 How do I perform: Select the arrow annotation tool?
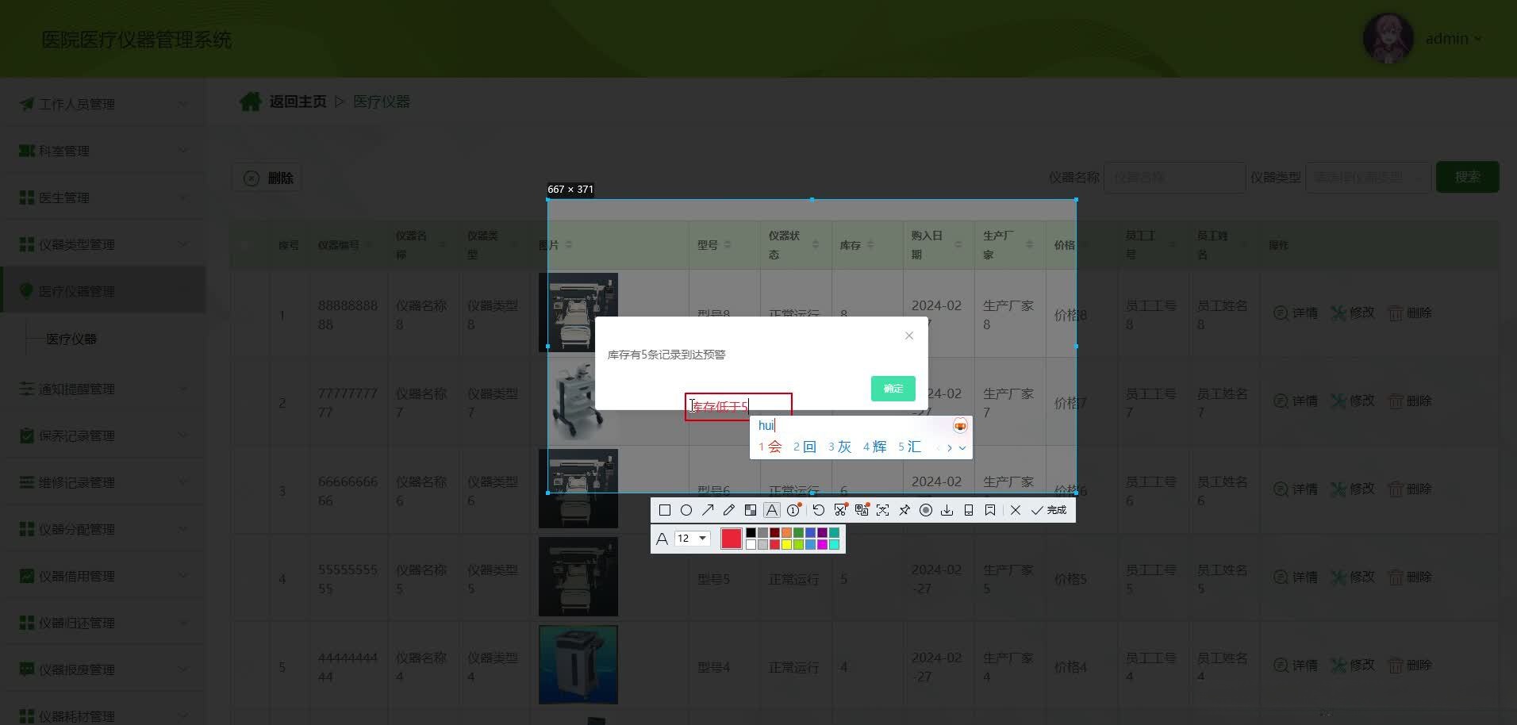708,510
